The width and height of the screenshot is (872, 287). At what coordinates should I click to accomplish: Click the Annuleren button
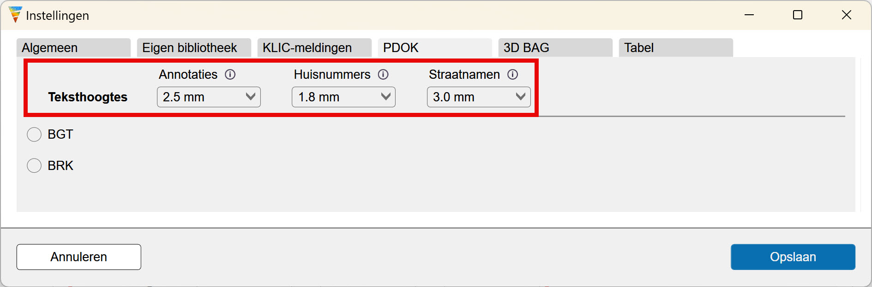pos(79,257)
